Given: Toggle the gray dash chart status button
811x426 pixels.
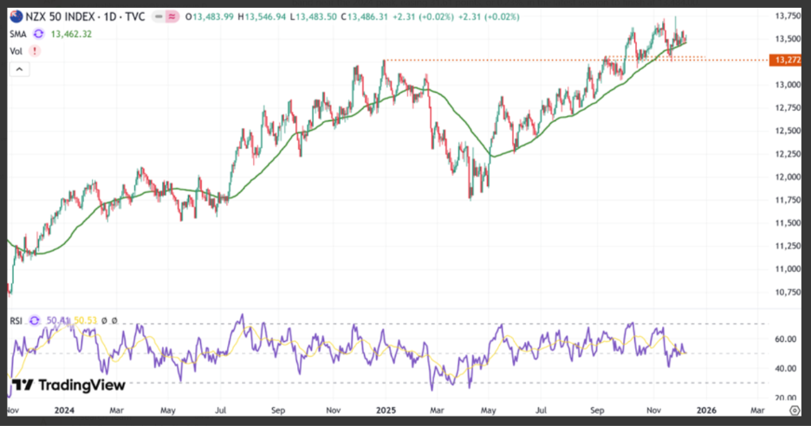Looking at the screenshot, I should click(x=159, y=17).
